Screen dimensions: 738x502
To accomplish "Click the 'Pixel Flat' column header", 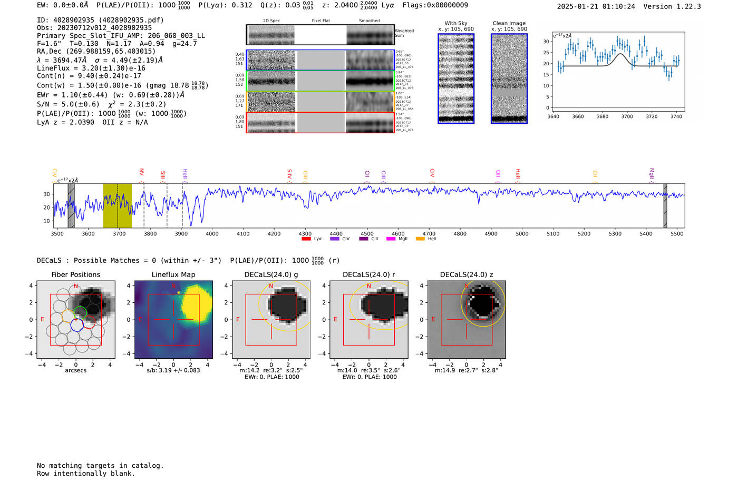I will point(321,21).
